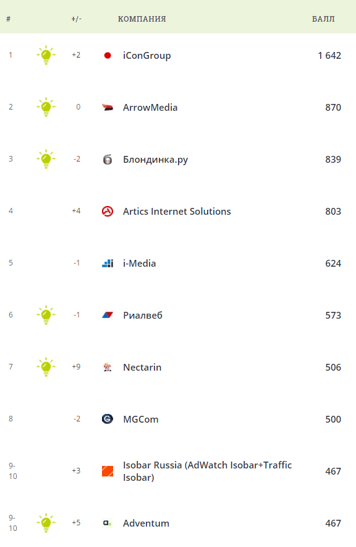Click the Adventum logo icon

(108, 523)
